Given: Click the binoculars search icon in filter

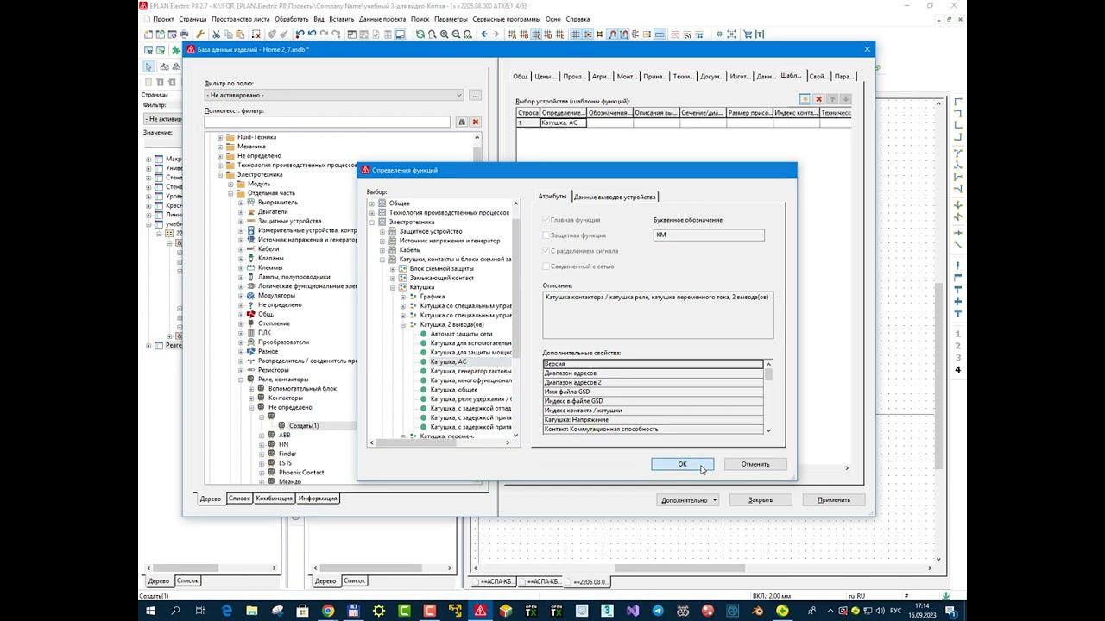Looking at the screenshot, I should pyautogui.click(x=462, y=122).
